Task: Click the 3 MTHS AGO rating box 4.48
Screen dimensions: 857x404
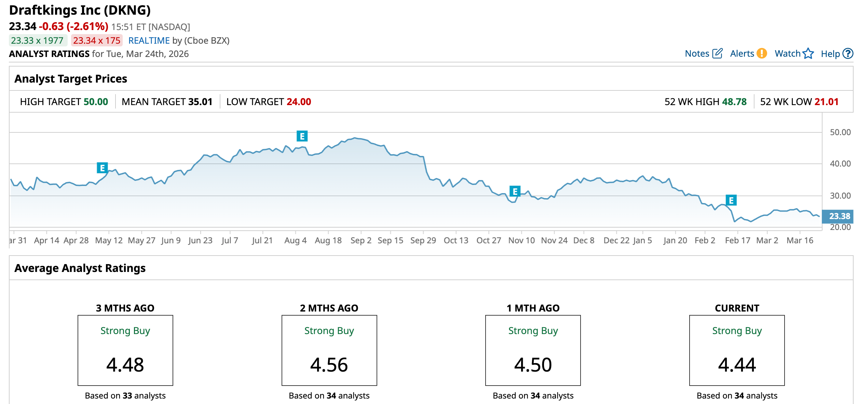Action: 125,350
